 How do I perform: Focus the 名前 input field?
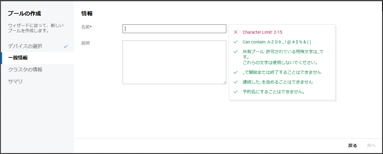[174, 29]
